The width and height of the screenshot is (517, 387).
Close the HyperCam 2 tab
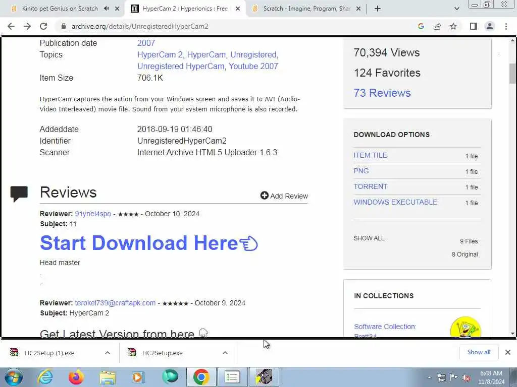point(238,9)
